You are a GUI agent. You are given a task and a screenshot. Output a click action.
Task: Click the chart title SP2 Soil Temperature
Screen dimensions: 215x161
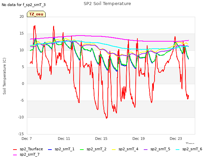[x=107, y=4]
